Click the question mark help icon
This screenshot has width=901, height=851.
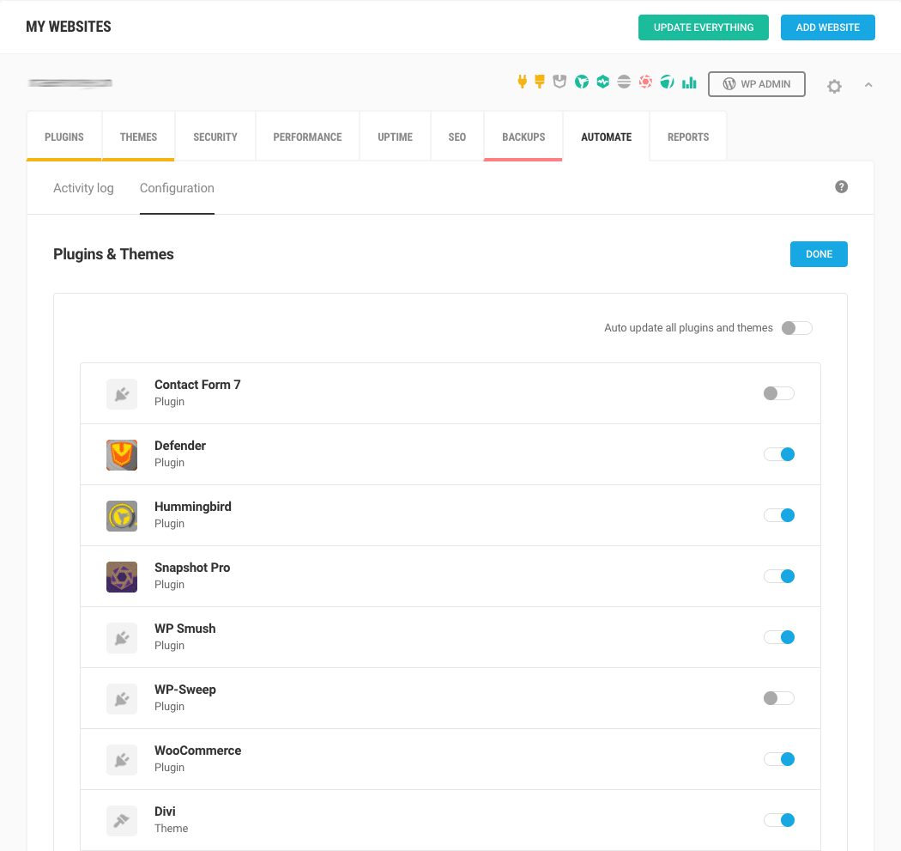pos(841,187)
